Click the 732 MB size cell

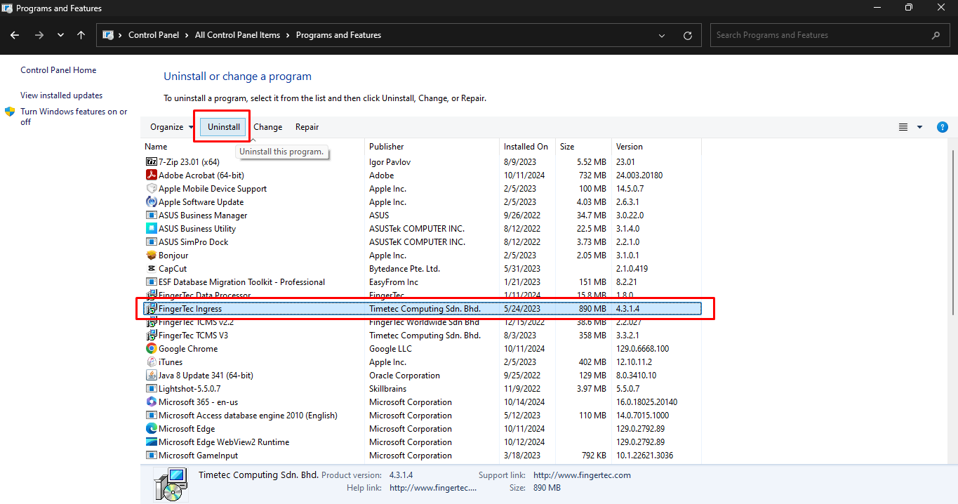(592, 175)
